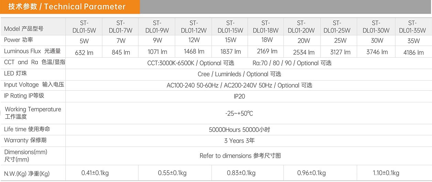The height and width of the screenshot is (182, 432).
Task: Click the 0.83±0.1kg weight value
Action: point(241,173)
